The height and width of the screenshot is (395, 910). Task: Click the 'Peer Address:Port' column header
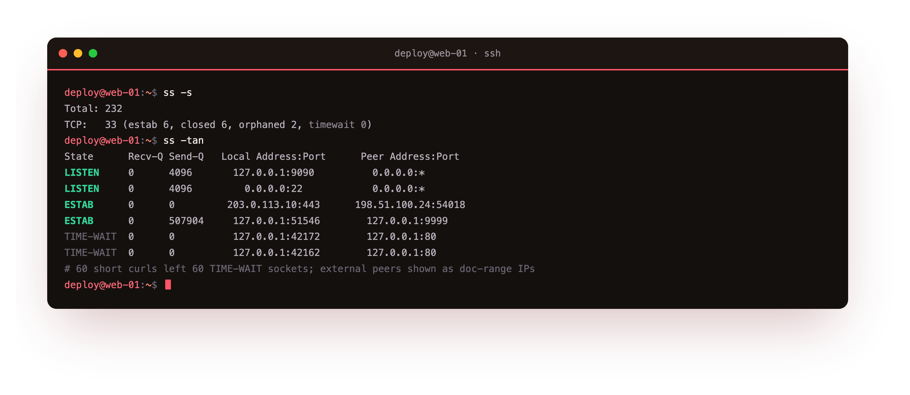point(410,157)
